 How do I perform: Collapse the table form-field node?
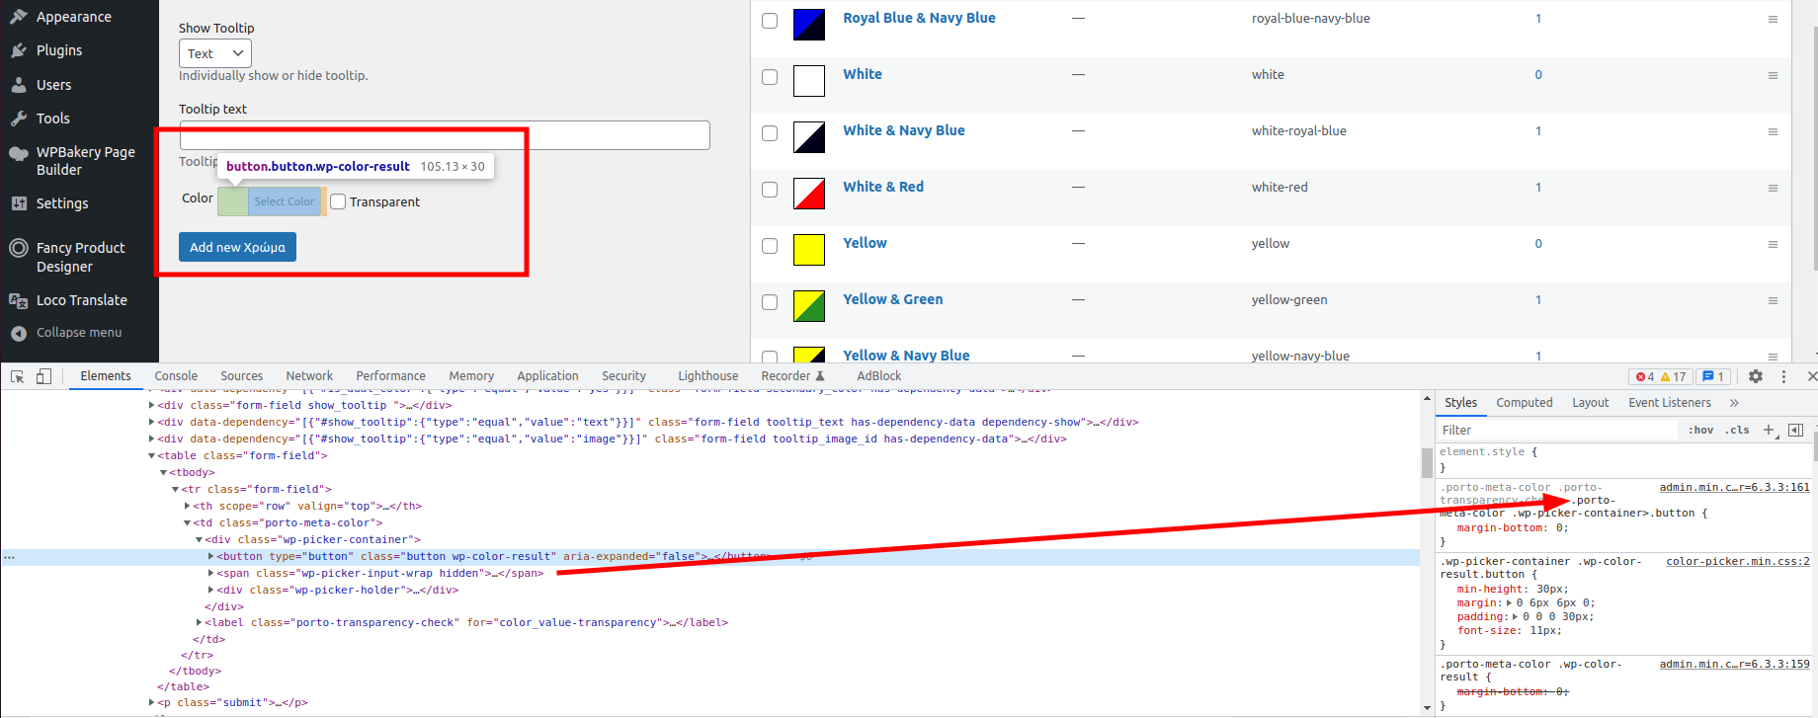[x=152, y=455]
